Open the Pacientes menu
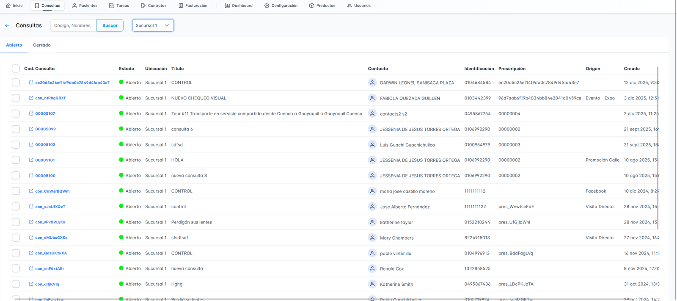 85,6
